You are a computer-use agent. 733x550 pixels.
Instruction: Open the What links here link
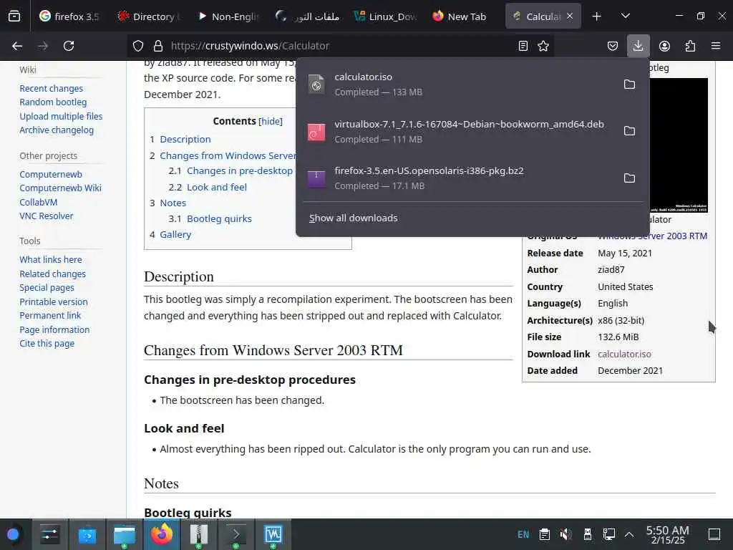(x=51, y=259)
